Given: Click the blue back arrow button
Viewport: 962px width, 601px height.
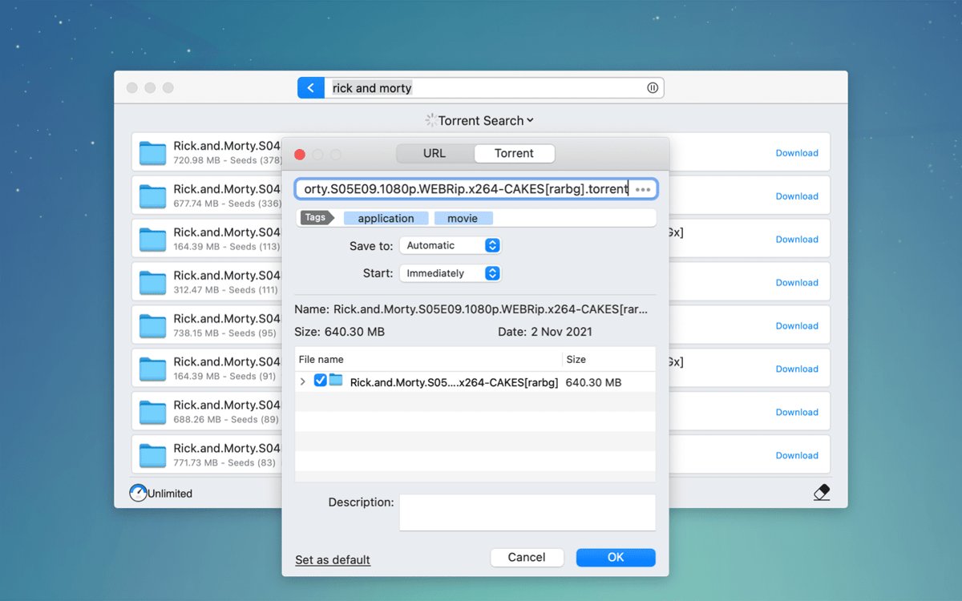Looking at the screenshot, I should (x=310, y=88).
